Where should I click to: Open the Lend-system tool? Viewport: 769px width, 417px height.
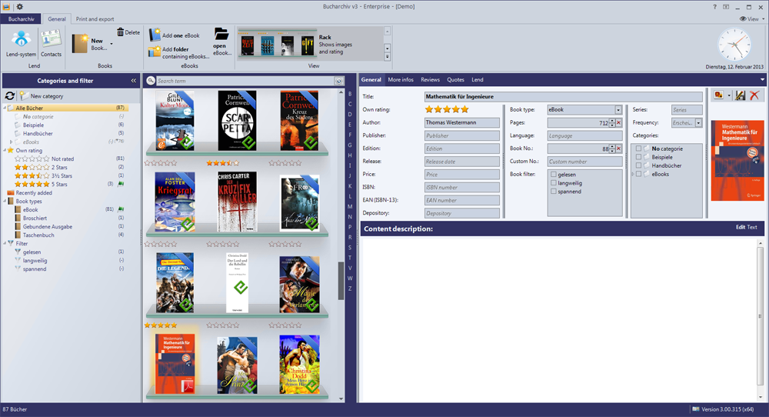[x=21, y=43]
